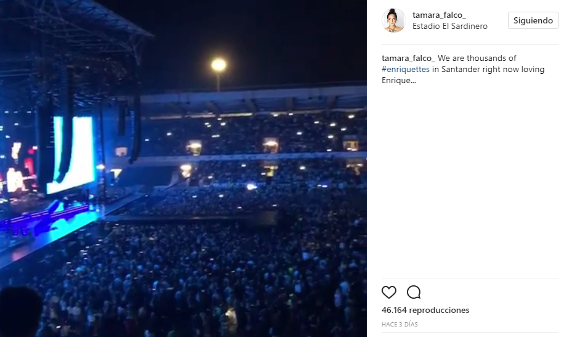The height and width of the screenshot is (337, 561).
Task: Unfollow the account using the Siguiendo button
Action: coord(533,20)
